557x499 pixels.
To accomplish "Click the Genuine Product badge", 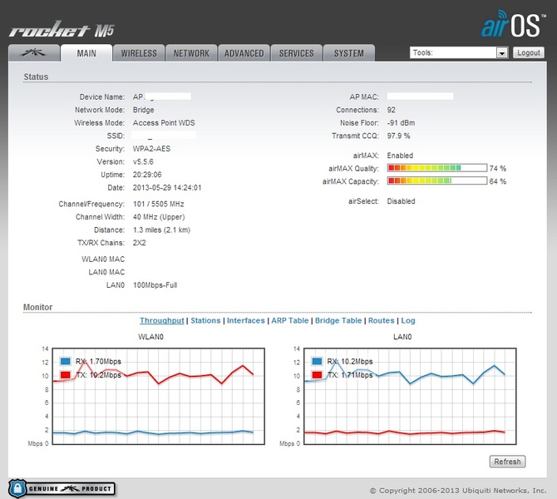I will 62,488.
